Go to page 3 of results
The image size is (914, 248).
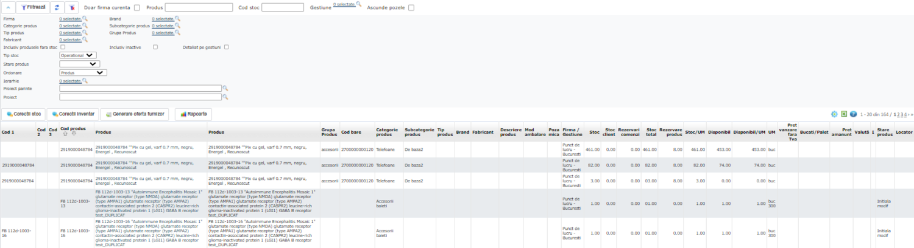click(x=901, y=114)
